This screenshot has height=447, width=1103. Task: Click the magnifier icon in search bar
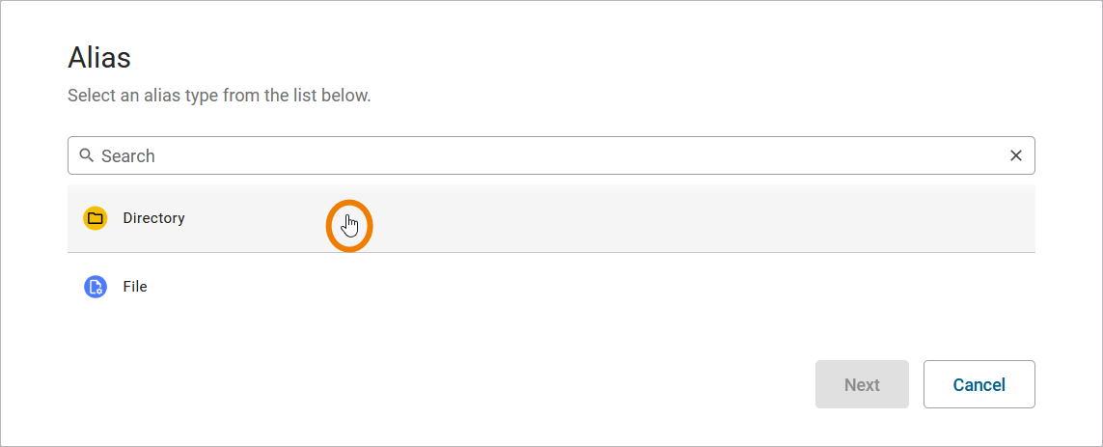pyautogui.click(x=87, y=155)
